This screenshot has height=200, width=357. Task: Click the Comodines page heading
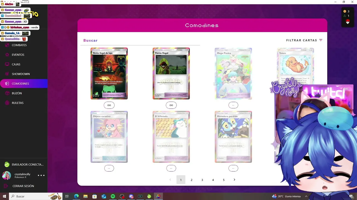coord(202,25)
